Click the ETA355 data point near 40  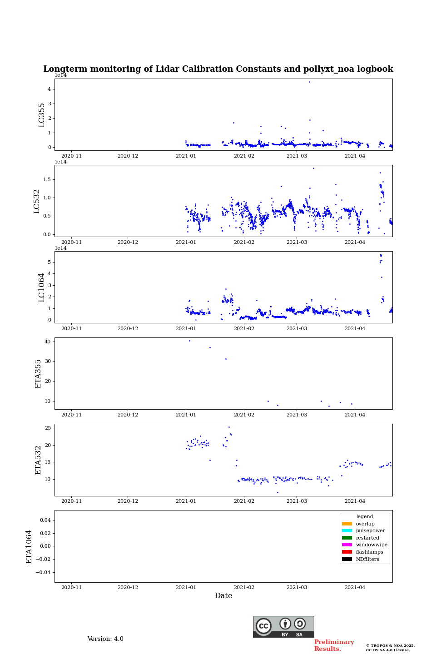pyautogui.click(x=189, y=341)
